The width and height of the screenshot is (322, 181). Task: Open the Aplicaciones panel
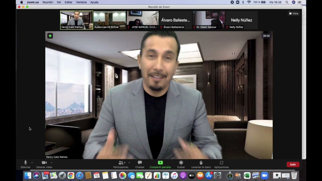[x=221, y=164]
